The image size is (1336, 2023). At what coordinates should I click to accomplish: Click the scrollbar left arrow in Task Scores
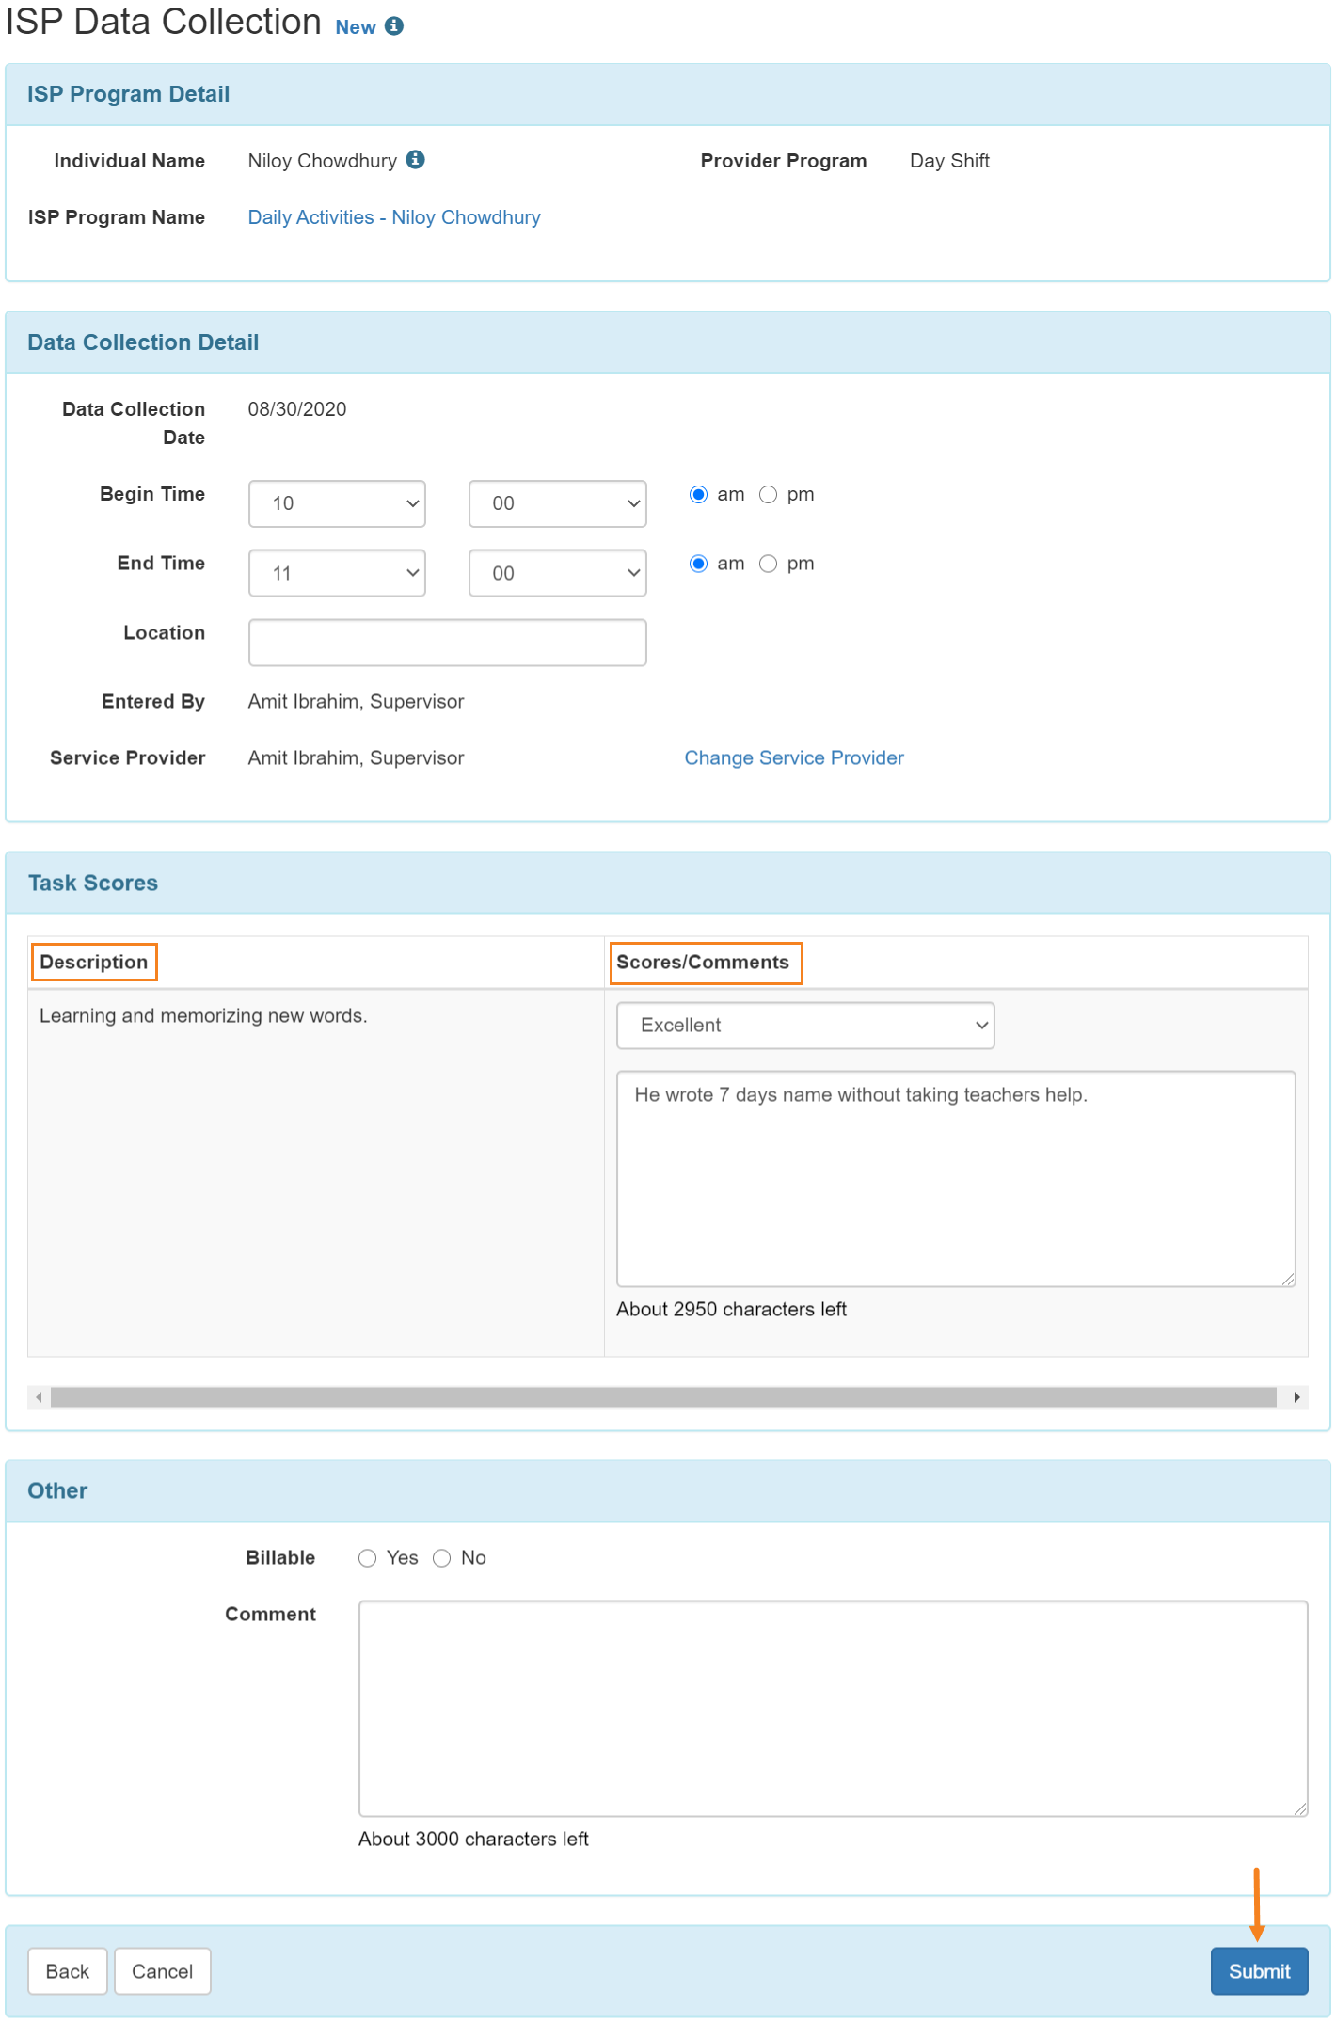point(39,1397)
